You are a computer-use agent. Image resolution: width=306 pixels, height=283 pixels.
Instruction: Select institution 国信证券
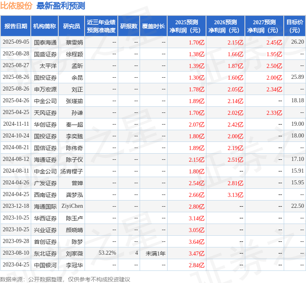click(x=45, y=148)
